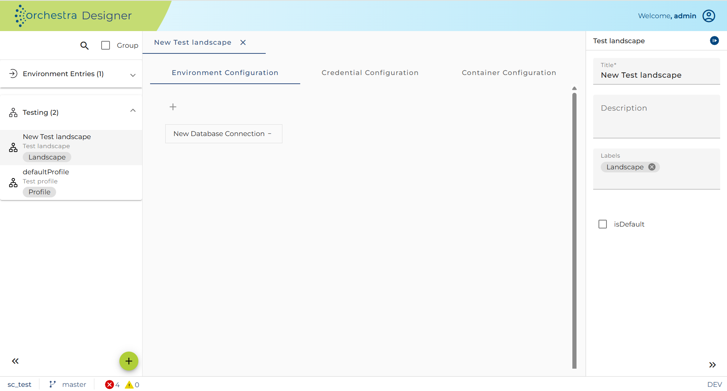Collapse the right properties panel chevron
The width and height of the screenshot is (727, 391).
point(712,365)
